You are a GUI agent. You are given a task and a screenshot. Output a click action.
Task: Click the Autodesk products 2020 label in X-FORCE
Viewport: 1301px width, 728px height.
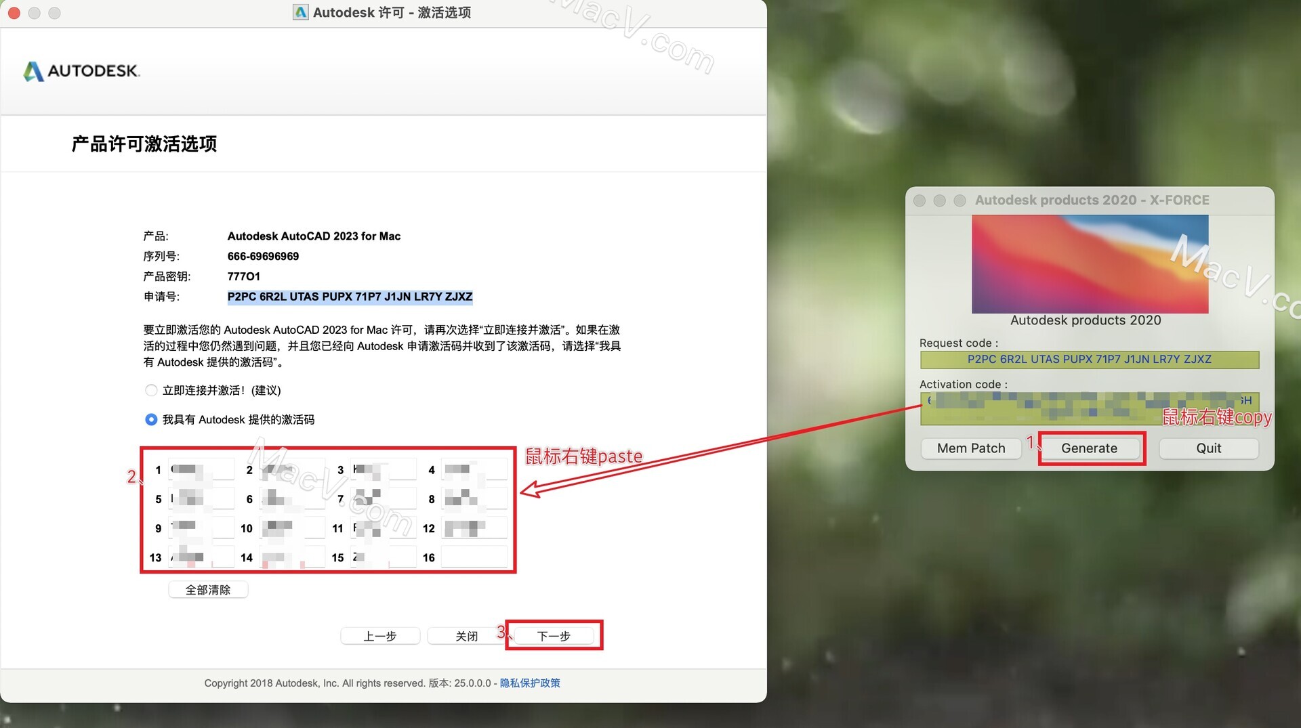pos(1086,320)
